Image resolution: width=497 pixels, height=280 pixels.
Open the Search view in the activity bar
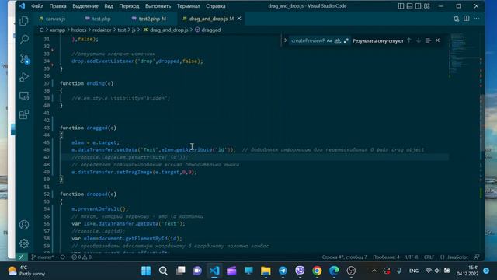(24, 40)
